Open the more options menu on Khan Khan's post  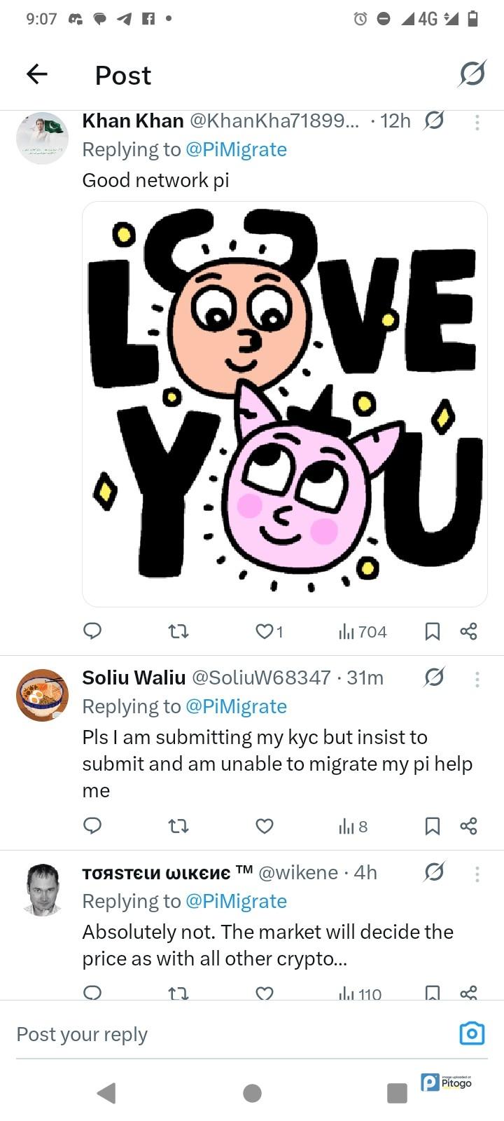[x=477, y=122]
